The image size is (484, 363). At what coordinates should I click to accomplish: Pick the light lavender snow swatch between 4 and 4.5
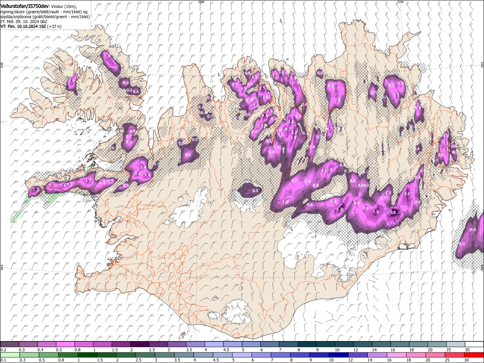pyautogui.click(x=213, y=344)
